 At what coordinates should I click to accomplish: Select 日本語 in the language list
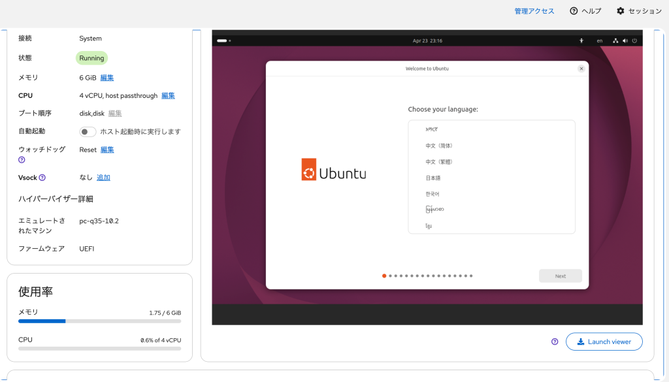433,178
